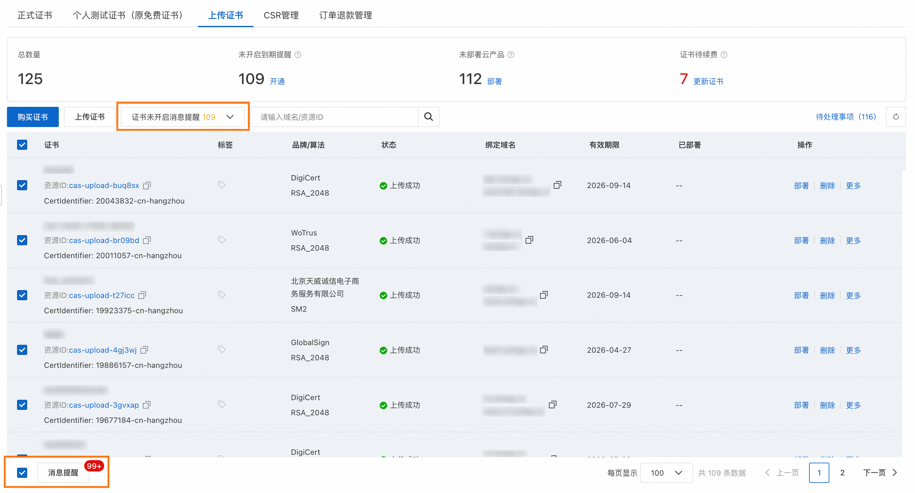Edit tag for cas-upload-4gj3wj row

coord(222,350)
